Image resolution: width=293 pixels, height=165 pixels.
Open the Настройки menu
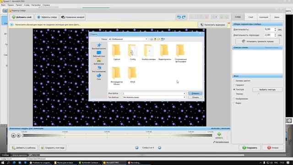point(36,5)
